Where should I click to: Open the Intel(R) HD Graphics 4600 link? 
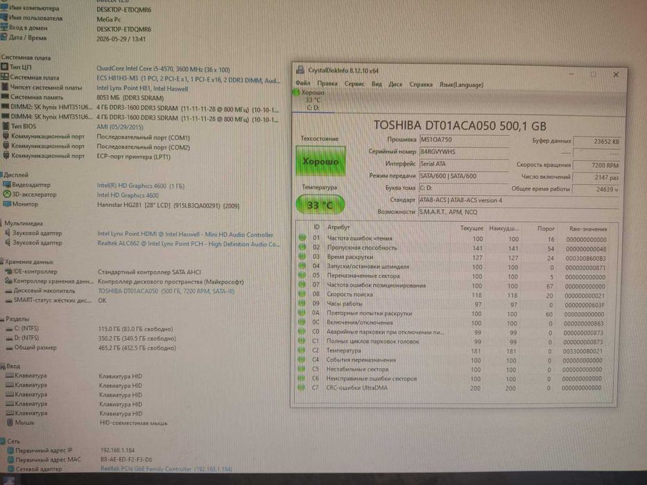[140, 186]
